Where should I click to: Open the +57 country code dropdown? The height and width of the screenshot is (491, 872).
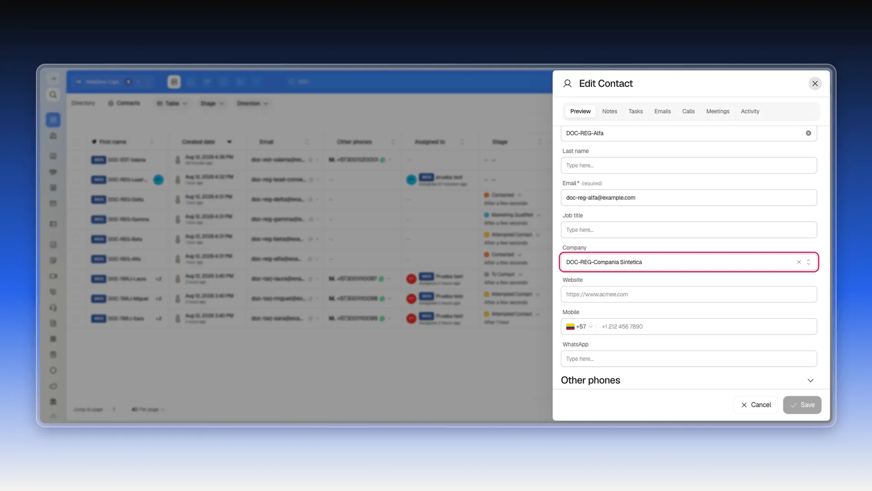tap(580, 327)
